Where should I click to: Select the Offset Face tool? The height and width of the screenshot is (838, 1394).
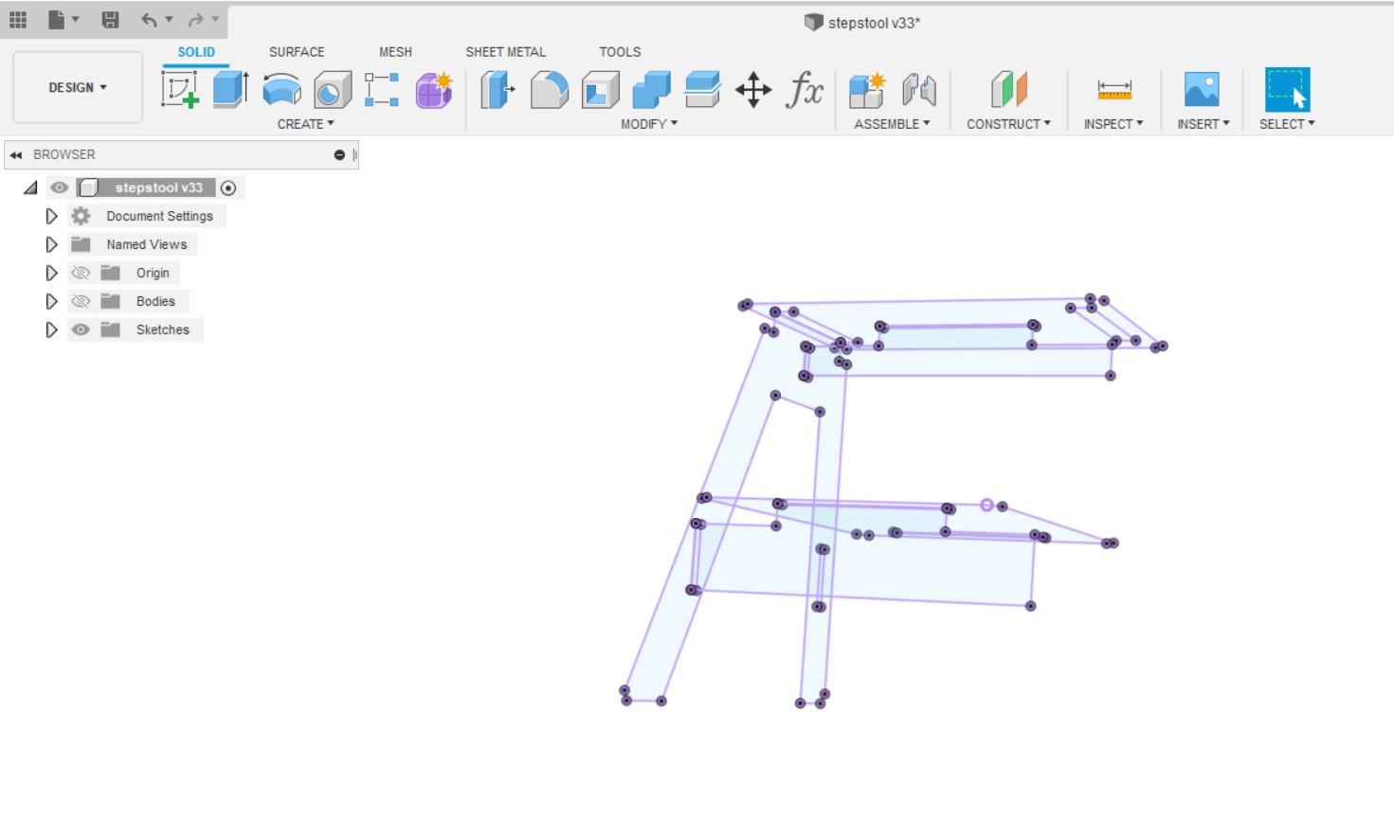tap(702, 90)
